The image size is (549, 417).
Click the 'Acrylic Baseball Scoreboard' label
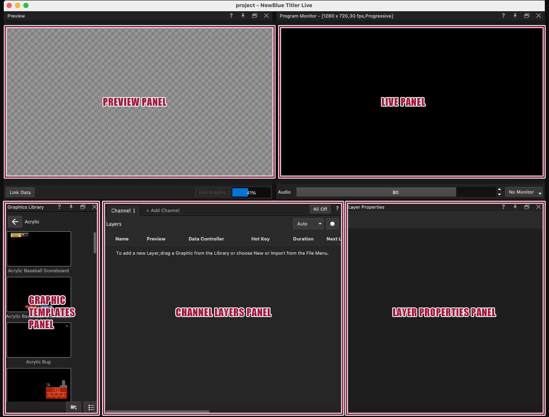point(38,271)
